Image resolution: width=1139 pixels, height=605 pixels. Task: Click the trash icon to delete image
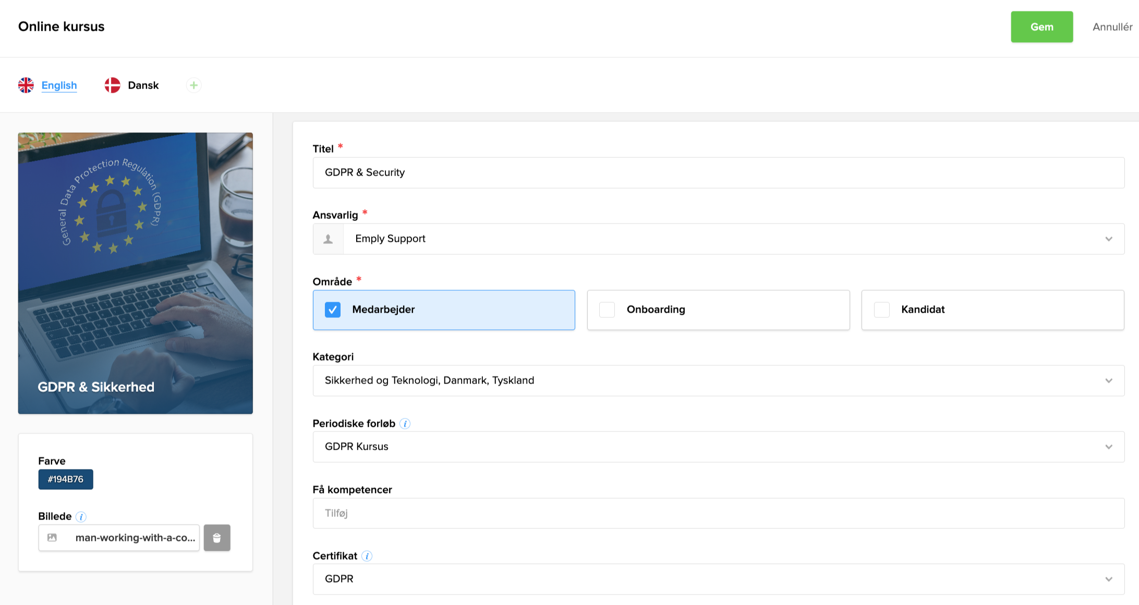(217, 538)
